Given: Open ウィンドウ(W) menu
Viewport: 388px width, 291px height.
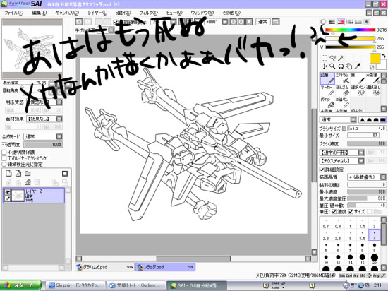Looking at the screenshot, I should click(202, 13).
